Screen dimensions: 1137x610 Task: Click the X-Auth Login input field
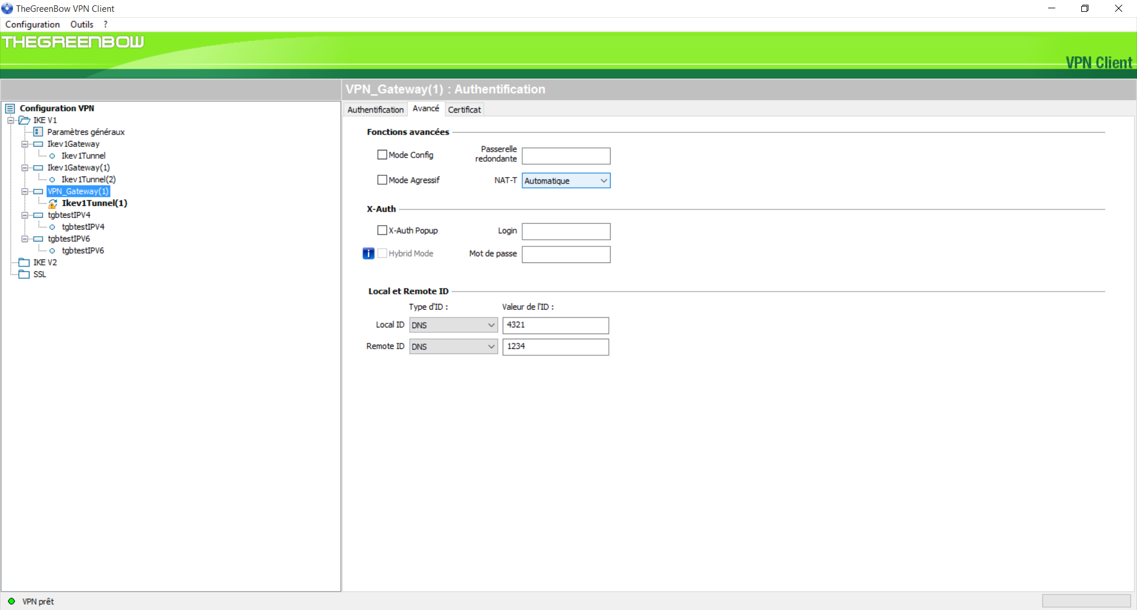tap(566, 231)
